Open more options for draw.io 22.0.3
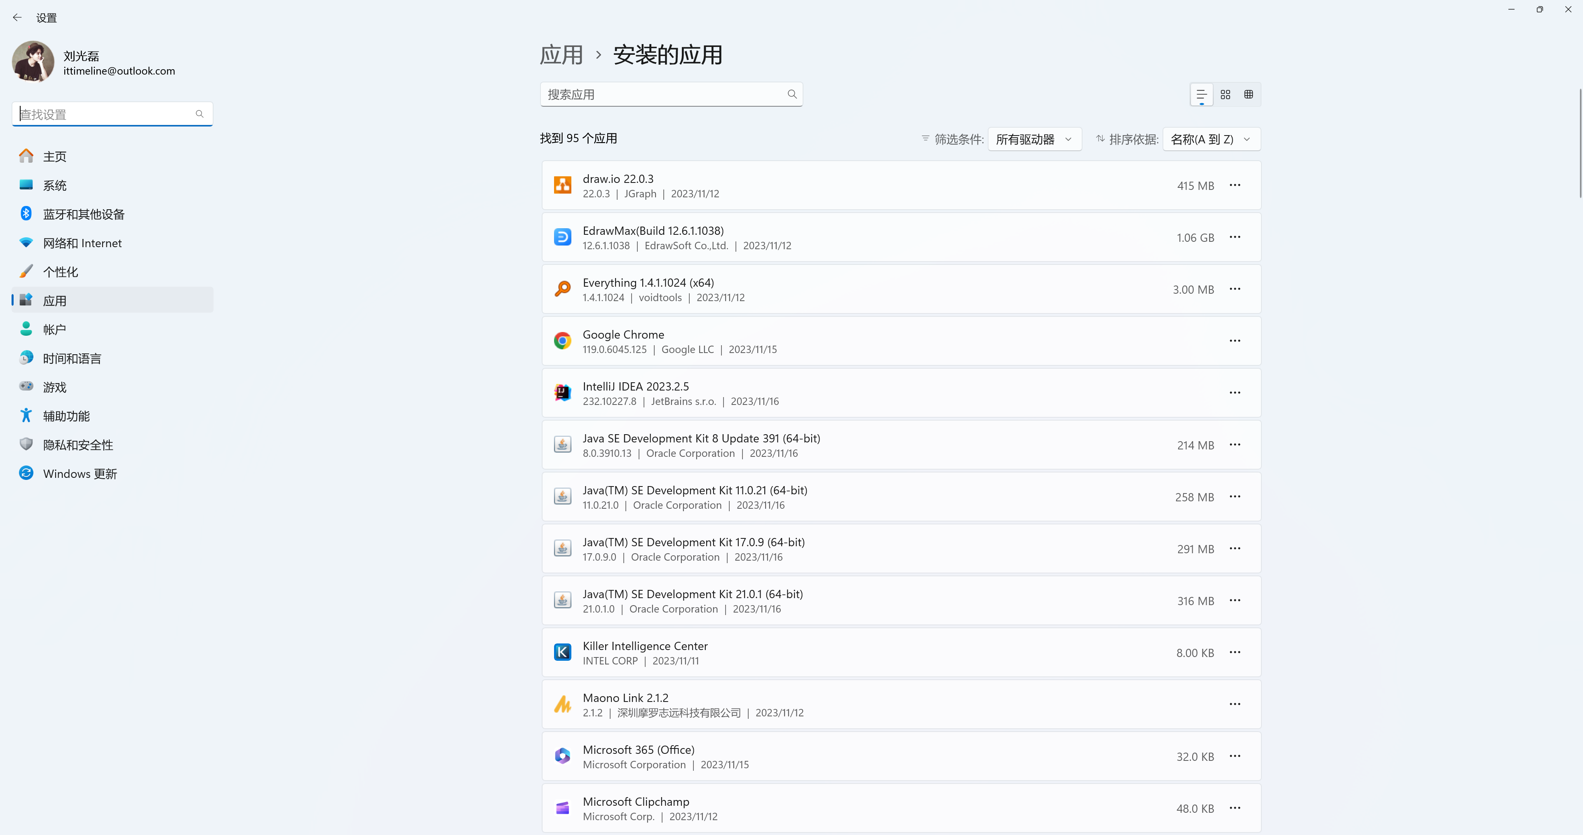The height and width of the screenshot is (835, 1583). pos(1235,185)
